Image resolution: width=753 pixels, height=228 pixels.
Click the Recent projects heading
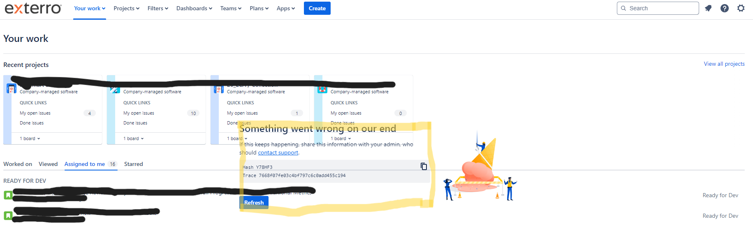pos(26,65)
